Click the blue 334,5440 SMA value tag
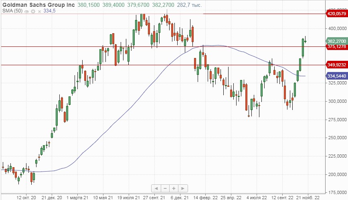The image size is (348, 200). point(337,76)
